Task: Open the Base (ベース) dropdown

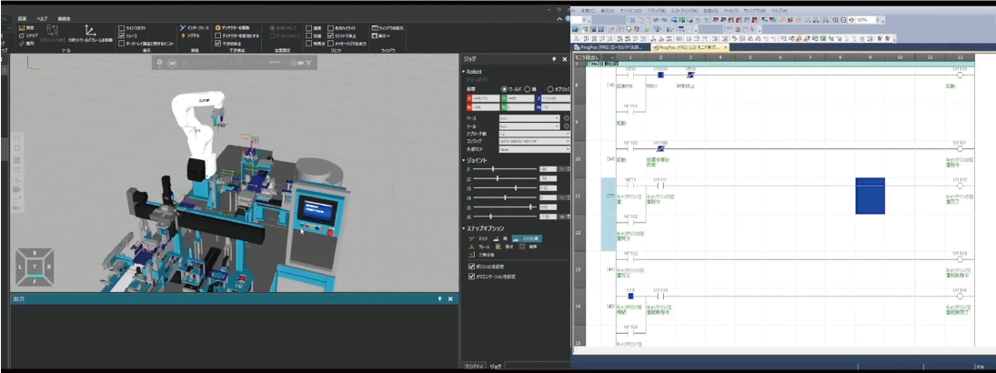Action: pyautogui.click(x=528, y=118)
